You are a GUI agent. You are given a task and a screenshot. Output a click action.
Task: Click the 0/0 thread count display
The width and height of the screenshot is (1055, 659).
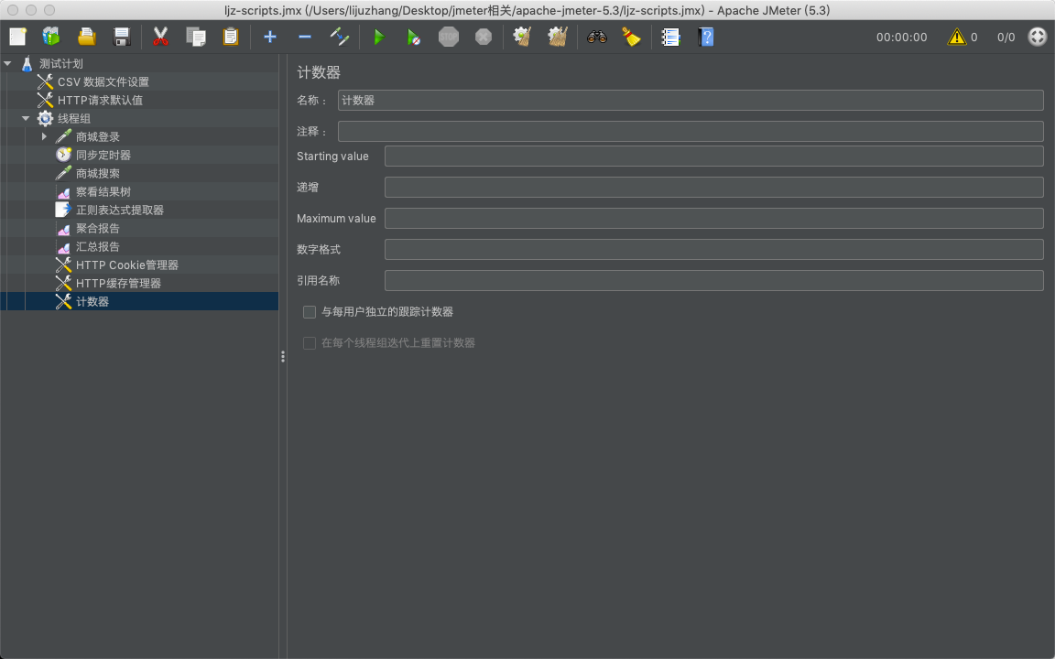click(1006, 38)
